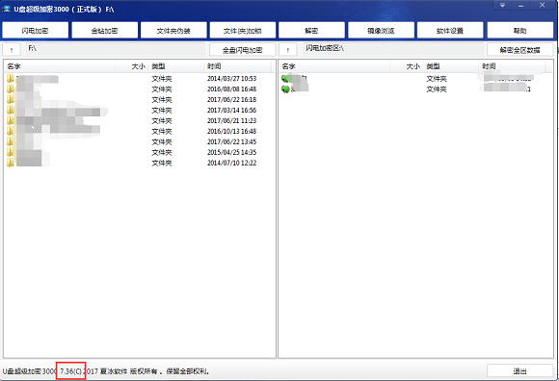Sort left panel by 时间 column
Image resolution: width=559 pixels, height=381 pixels.
pos(238,66)
